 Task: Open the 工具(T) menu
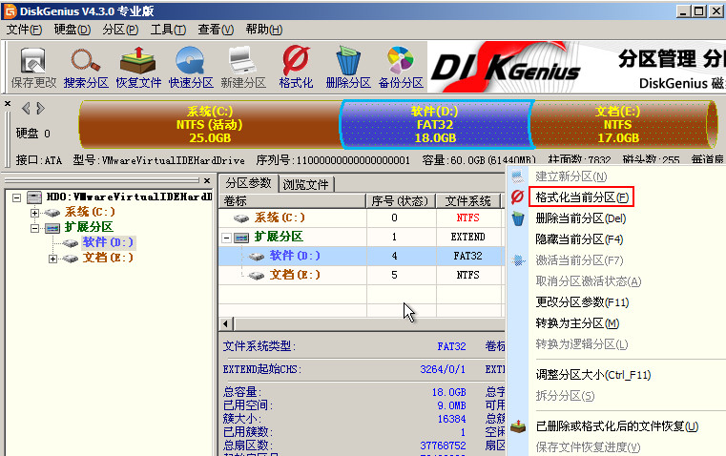[168, 30]
